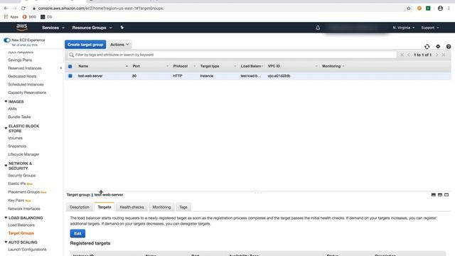Maximize the details pane to full

[x=446, y=195]
